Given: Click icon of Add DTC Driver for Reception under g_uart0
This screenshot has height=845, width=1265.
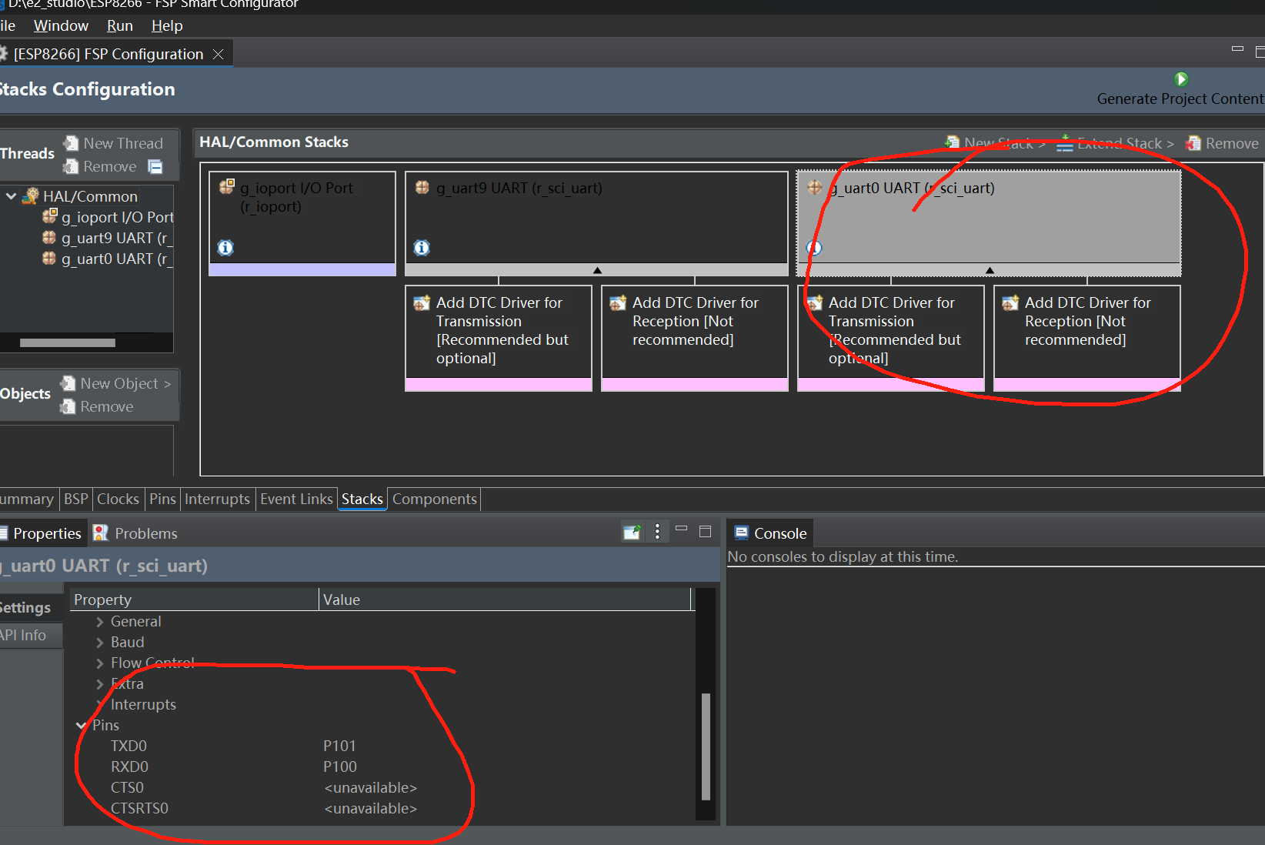Looking at the screenshot, I should [x=1010, y=303].
